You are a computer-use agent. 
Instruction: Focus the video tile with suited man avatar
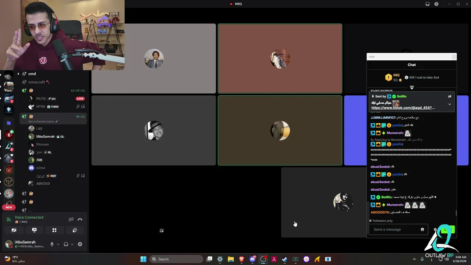[153, 59]
